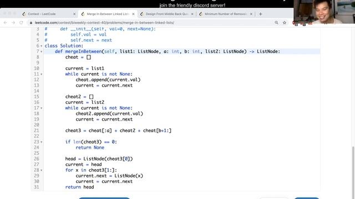Bookmark this page with the star icon
Viewport: 355px width, 199px height.
click(x=285, y=23)
